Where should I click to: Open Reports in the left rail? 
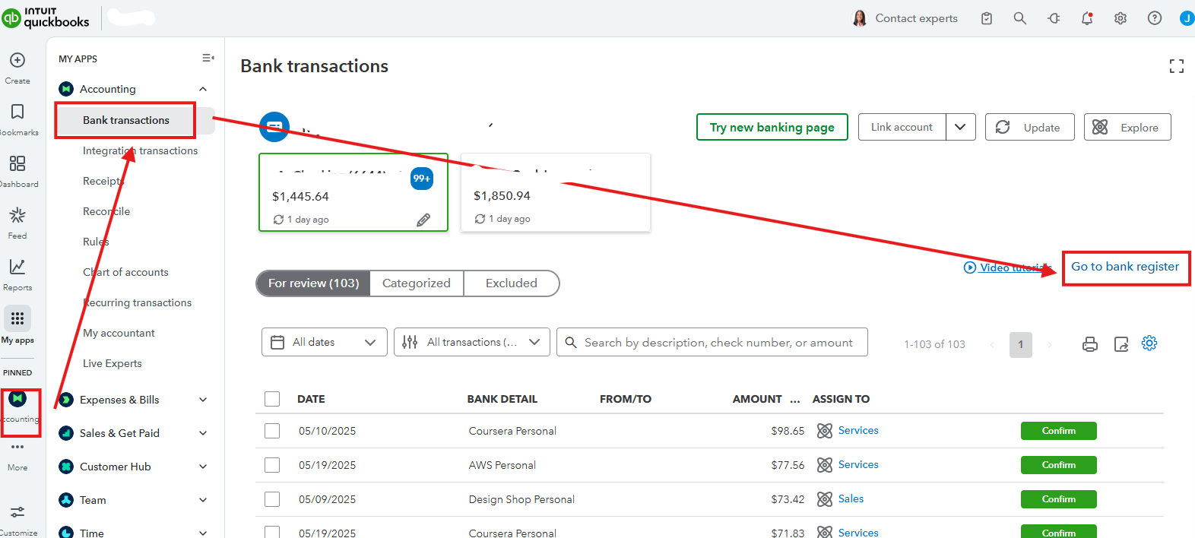click(17, 267)
